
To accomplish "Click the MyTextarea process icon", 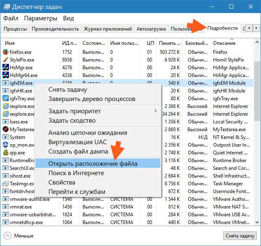I will coord(6,129).
